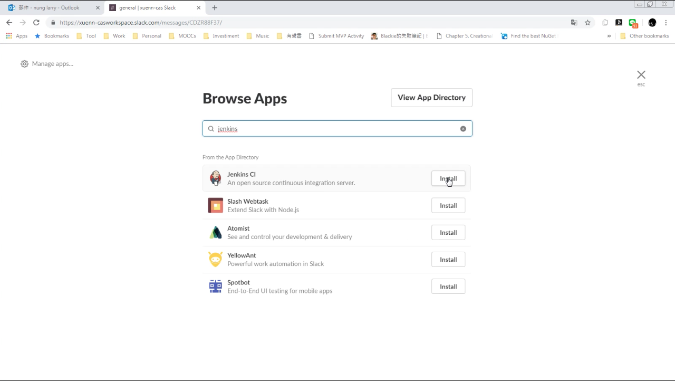This screenshot has height=381, width=675.
Task: Clear the jenkins search text
Action: coord(463,129)
